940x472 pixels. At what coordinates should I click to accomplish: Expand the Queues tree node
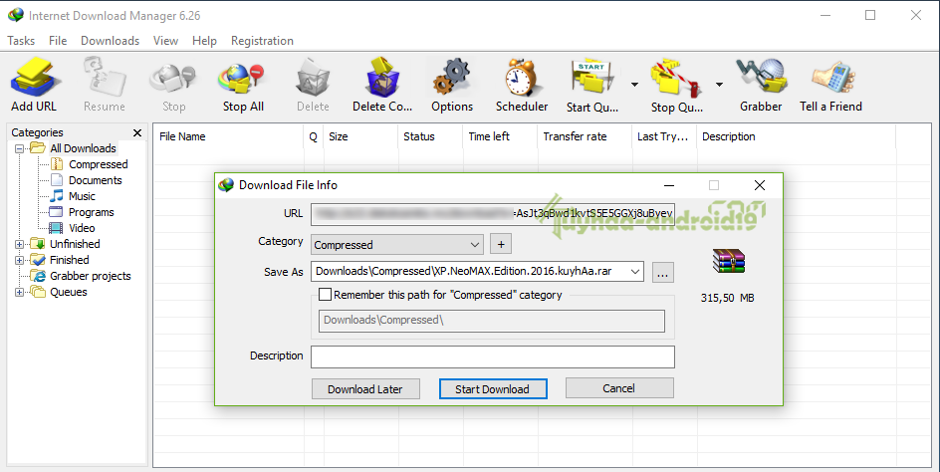pyautogui.click(x=19, y=292)
